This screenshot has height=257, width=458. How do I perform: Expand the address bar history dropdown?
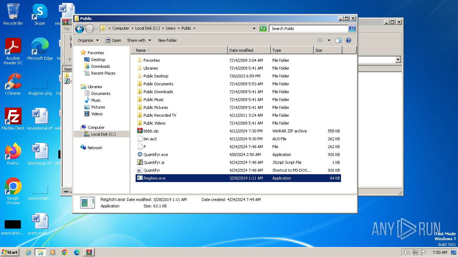point(254,29)
